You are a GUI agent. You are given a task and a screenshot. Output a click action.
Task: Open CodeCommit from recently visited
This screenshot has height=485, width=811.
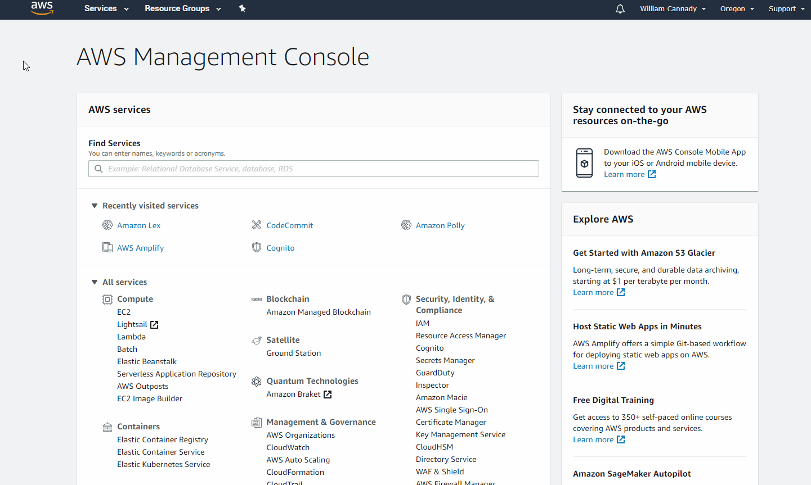point(290,225)
